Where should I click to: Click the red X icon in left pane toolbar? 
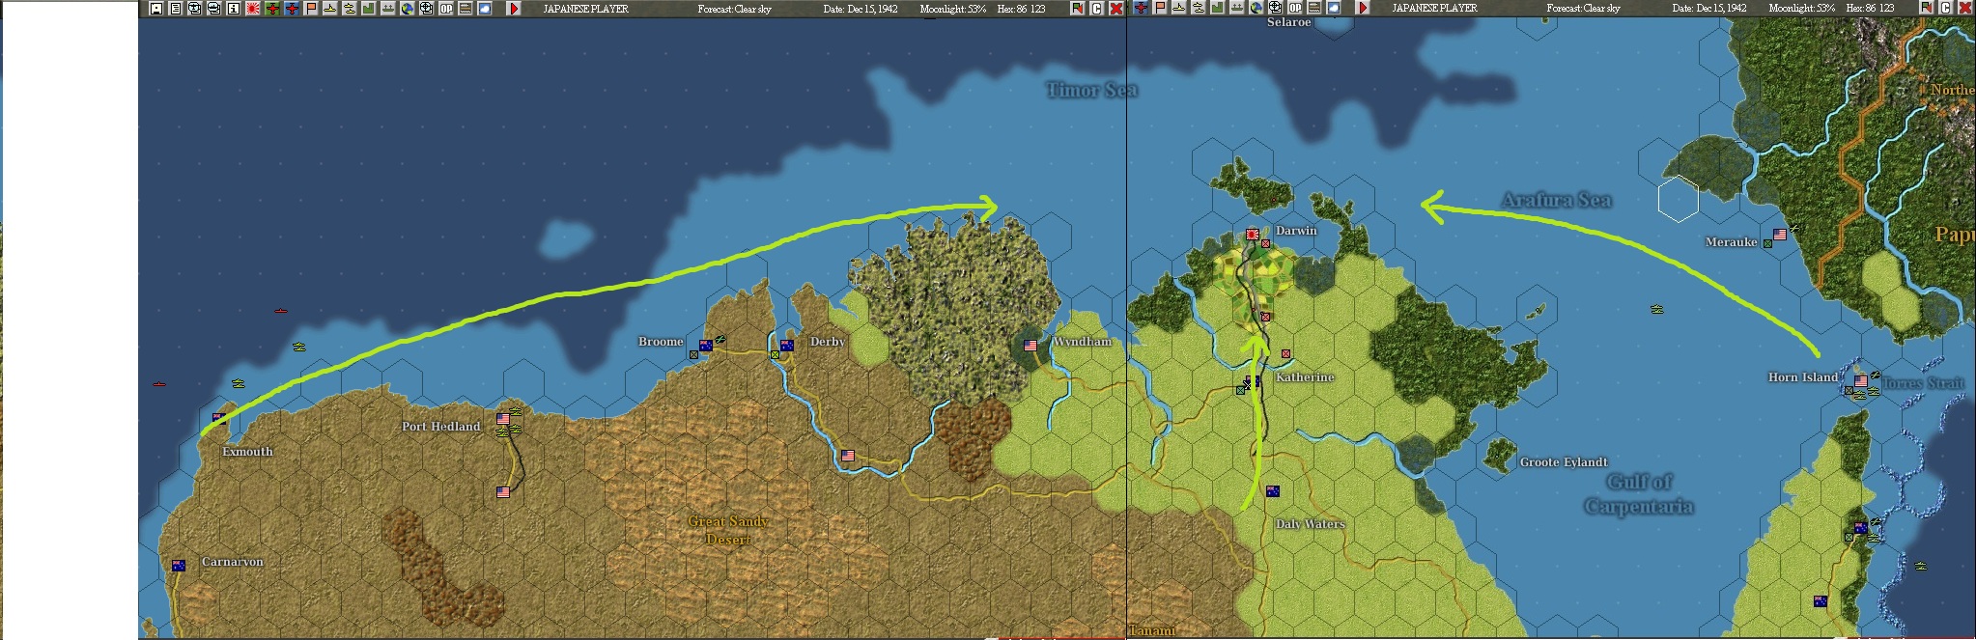tap(1116, 9)
